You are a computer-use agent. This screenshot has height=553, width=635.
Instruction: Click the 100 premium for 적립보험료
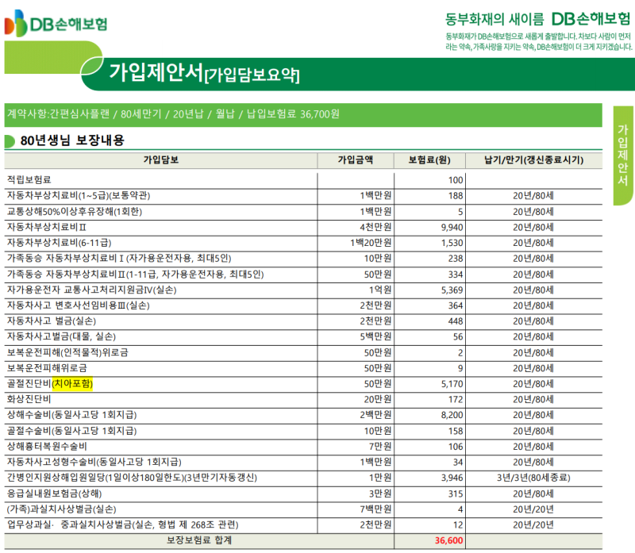(x=456, y=181)
